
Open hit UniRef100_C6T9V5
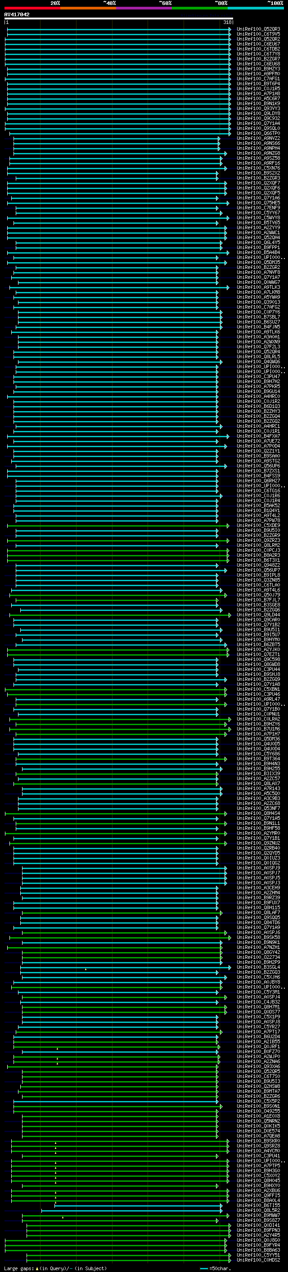pos(258,34)
